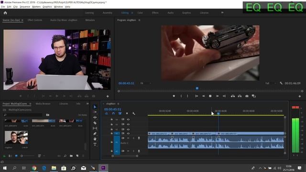Select the Hand tool
This screenshot has height=172, width=306.
(x=95, y=139)
